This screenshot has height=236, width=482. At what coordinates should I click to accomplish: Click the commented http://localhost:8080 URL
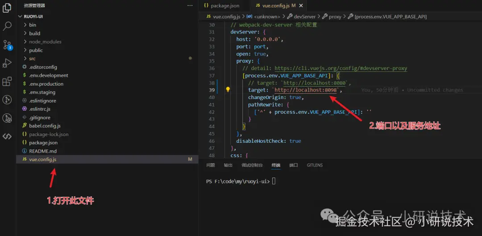coord(315,83)
